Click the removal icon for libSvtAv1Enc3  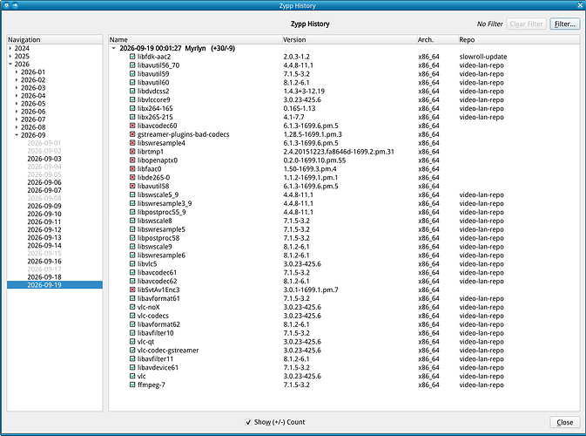click(x=132, y=290)
